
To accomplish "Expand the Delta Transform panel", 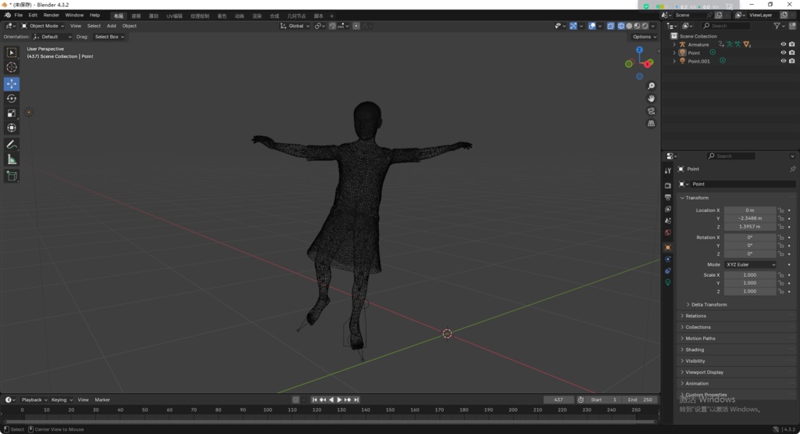I will 709,304.
